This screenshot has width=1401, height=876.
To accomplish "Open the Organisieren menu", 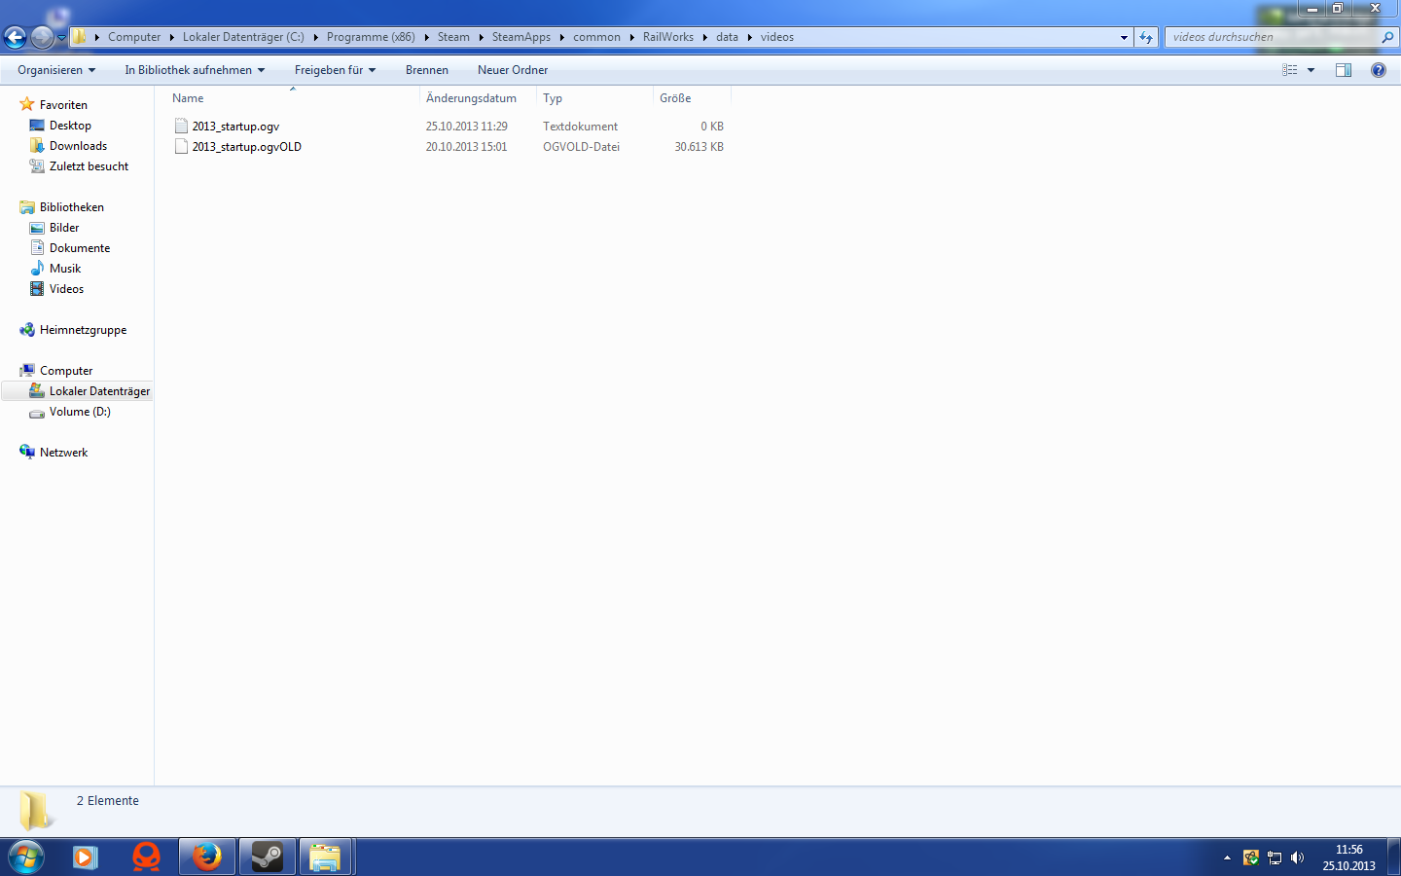I will tap(56, 70).
